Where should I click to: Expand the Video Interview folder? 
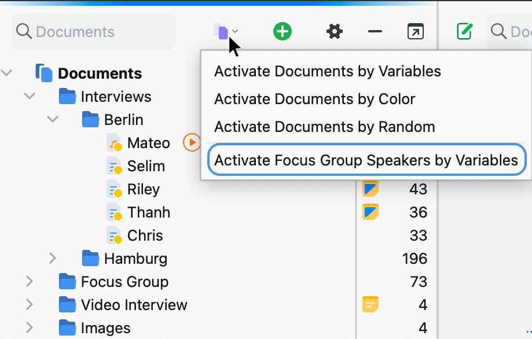point(29,304)
